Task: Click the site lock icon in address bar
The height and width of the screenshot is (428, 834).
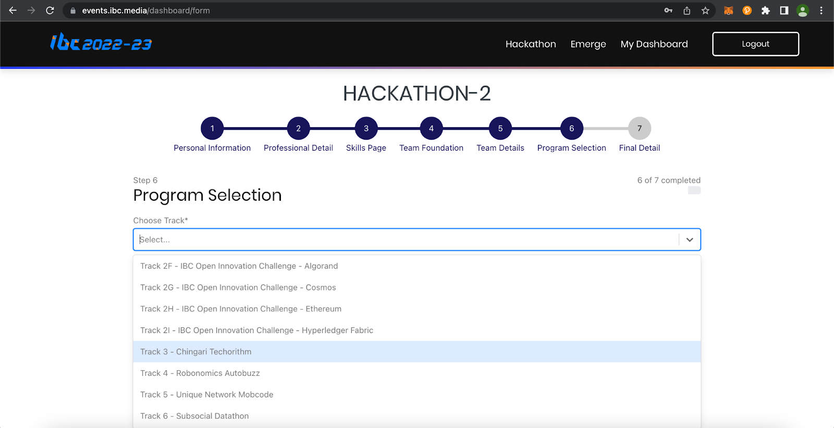Action: click(x=73, y=10)
